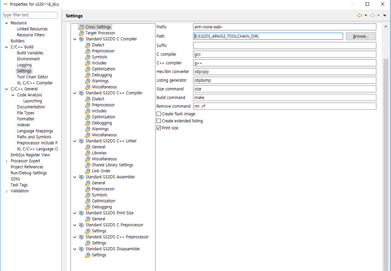Collapse Standard S32DS Assembler node

click(75, 177)
